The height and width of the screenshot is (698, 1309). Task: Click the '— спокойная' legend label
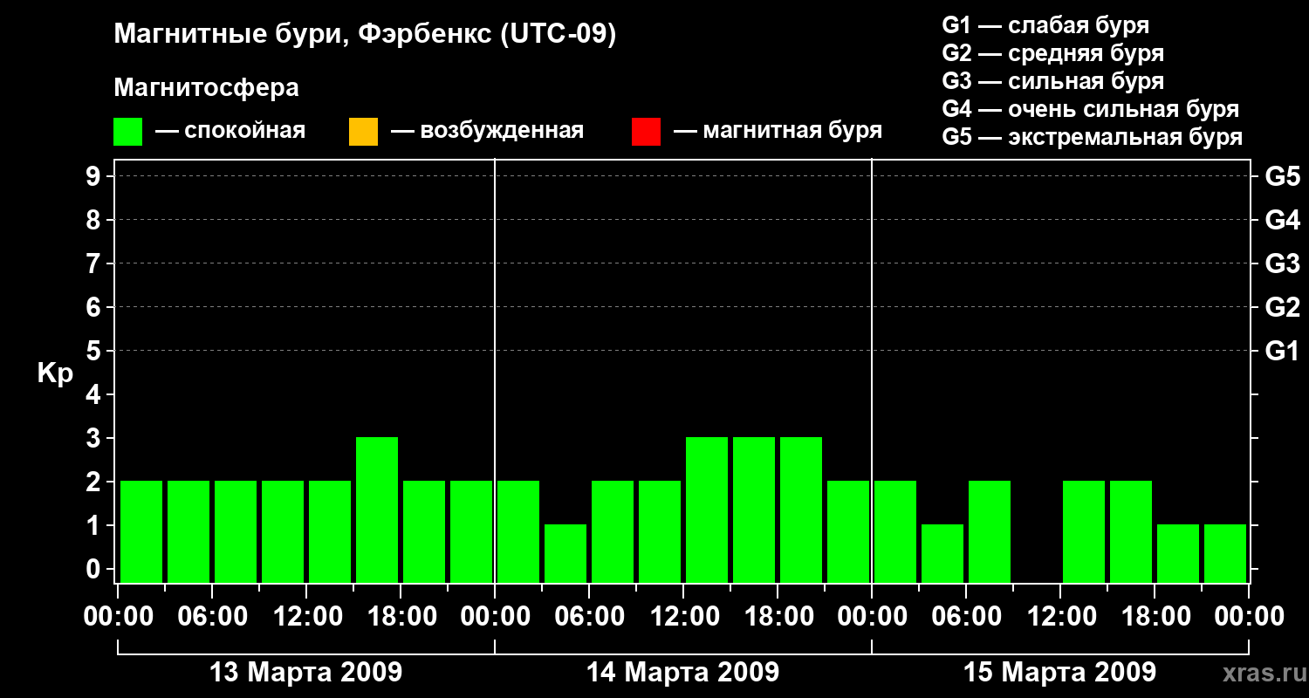tap(230, 131)
